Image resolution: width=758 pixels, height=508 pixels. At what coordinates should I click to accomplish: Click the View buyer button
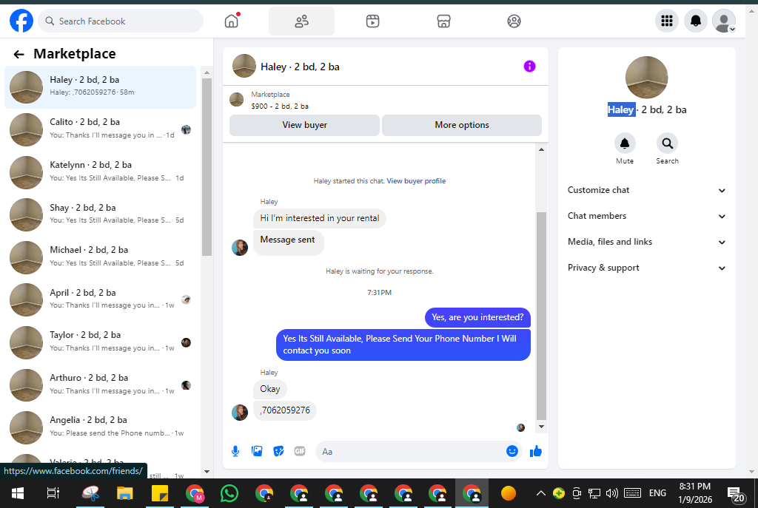(x=304, y=125)
